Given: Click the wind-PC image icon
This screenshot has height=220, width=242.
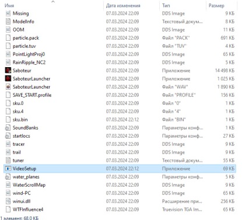Looking at the screenshot, I should pos(8,193).
